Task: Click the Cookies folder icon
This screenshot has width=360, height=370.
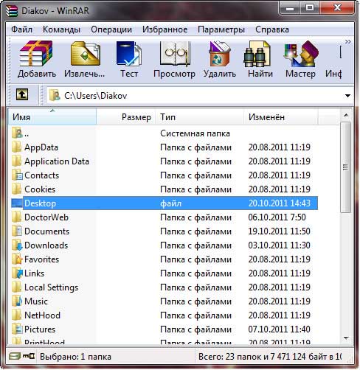Action: [17, 189]
